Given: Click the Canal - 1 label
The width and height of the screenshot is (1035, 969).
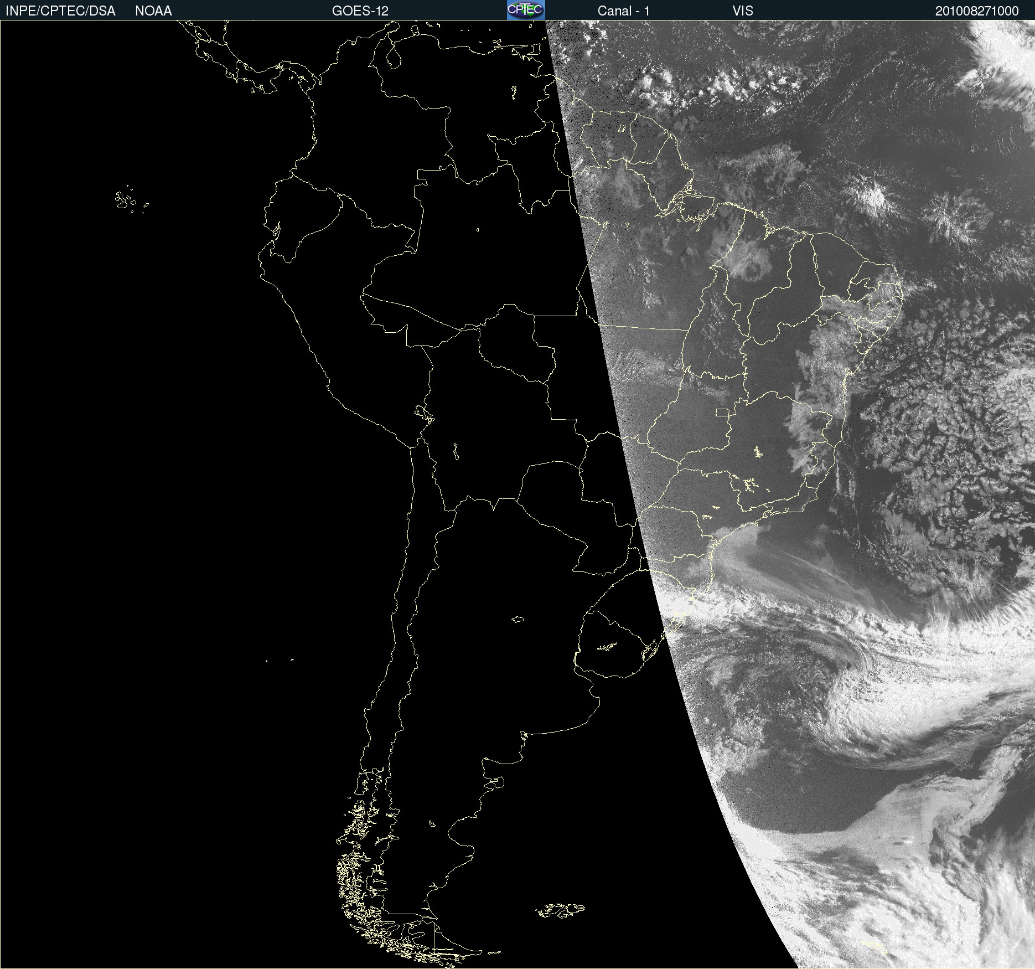Looking at the screenshot, I should coord(623,11).
